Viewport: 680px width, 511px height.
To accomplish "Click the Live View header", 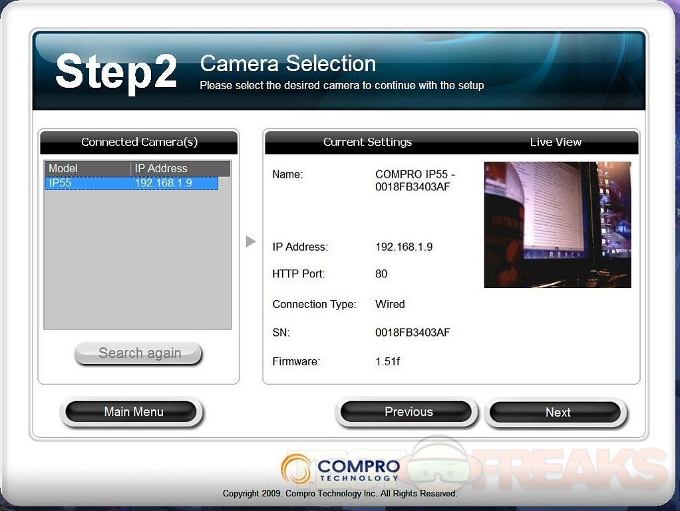I will tap(556, 142).
